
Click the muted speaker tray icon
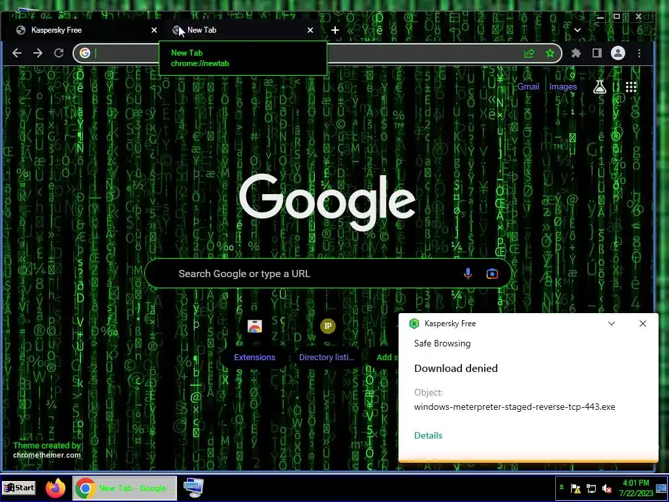(x=607, y=488)
